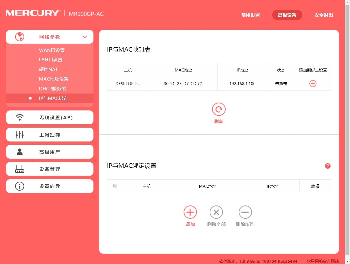This screenshot has width=350, height=264.
Task: Click the 水星网络官方网站 link
Action: click(323, 261)
